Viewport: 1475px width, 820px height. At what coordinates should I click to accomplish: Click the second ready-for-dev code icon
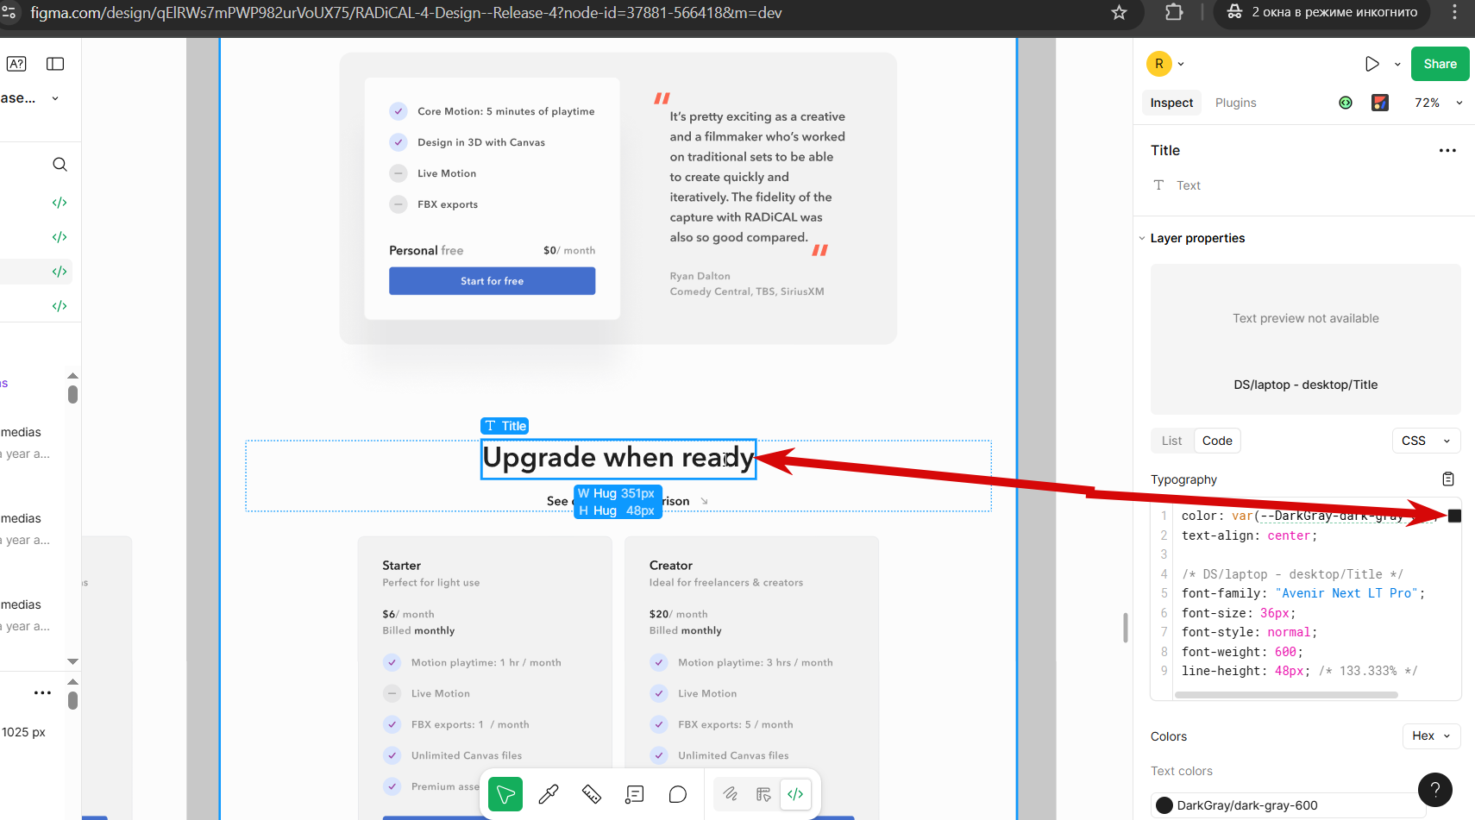pos(60,237)
